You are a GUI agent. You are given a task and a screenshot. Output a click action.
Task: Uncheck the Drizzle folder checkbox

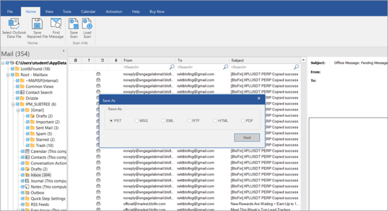(x=18, y=99)
